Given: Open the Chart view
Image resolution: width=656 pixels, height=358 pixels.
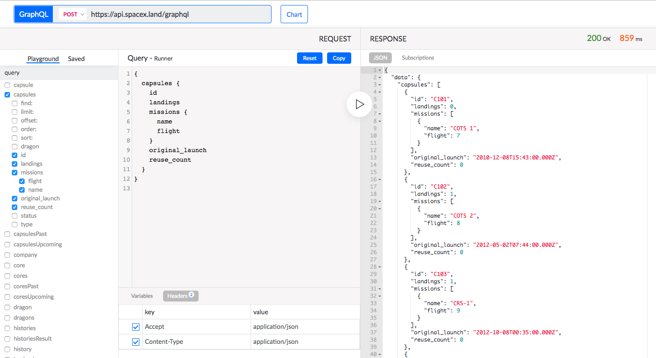Looking at the screenshot, I should [x=294, y=14].
